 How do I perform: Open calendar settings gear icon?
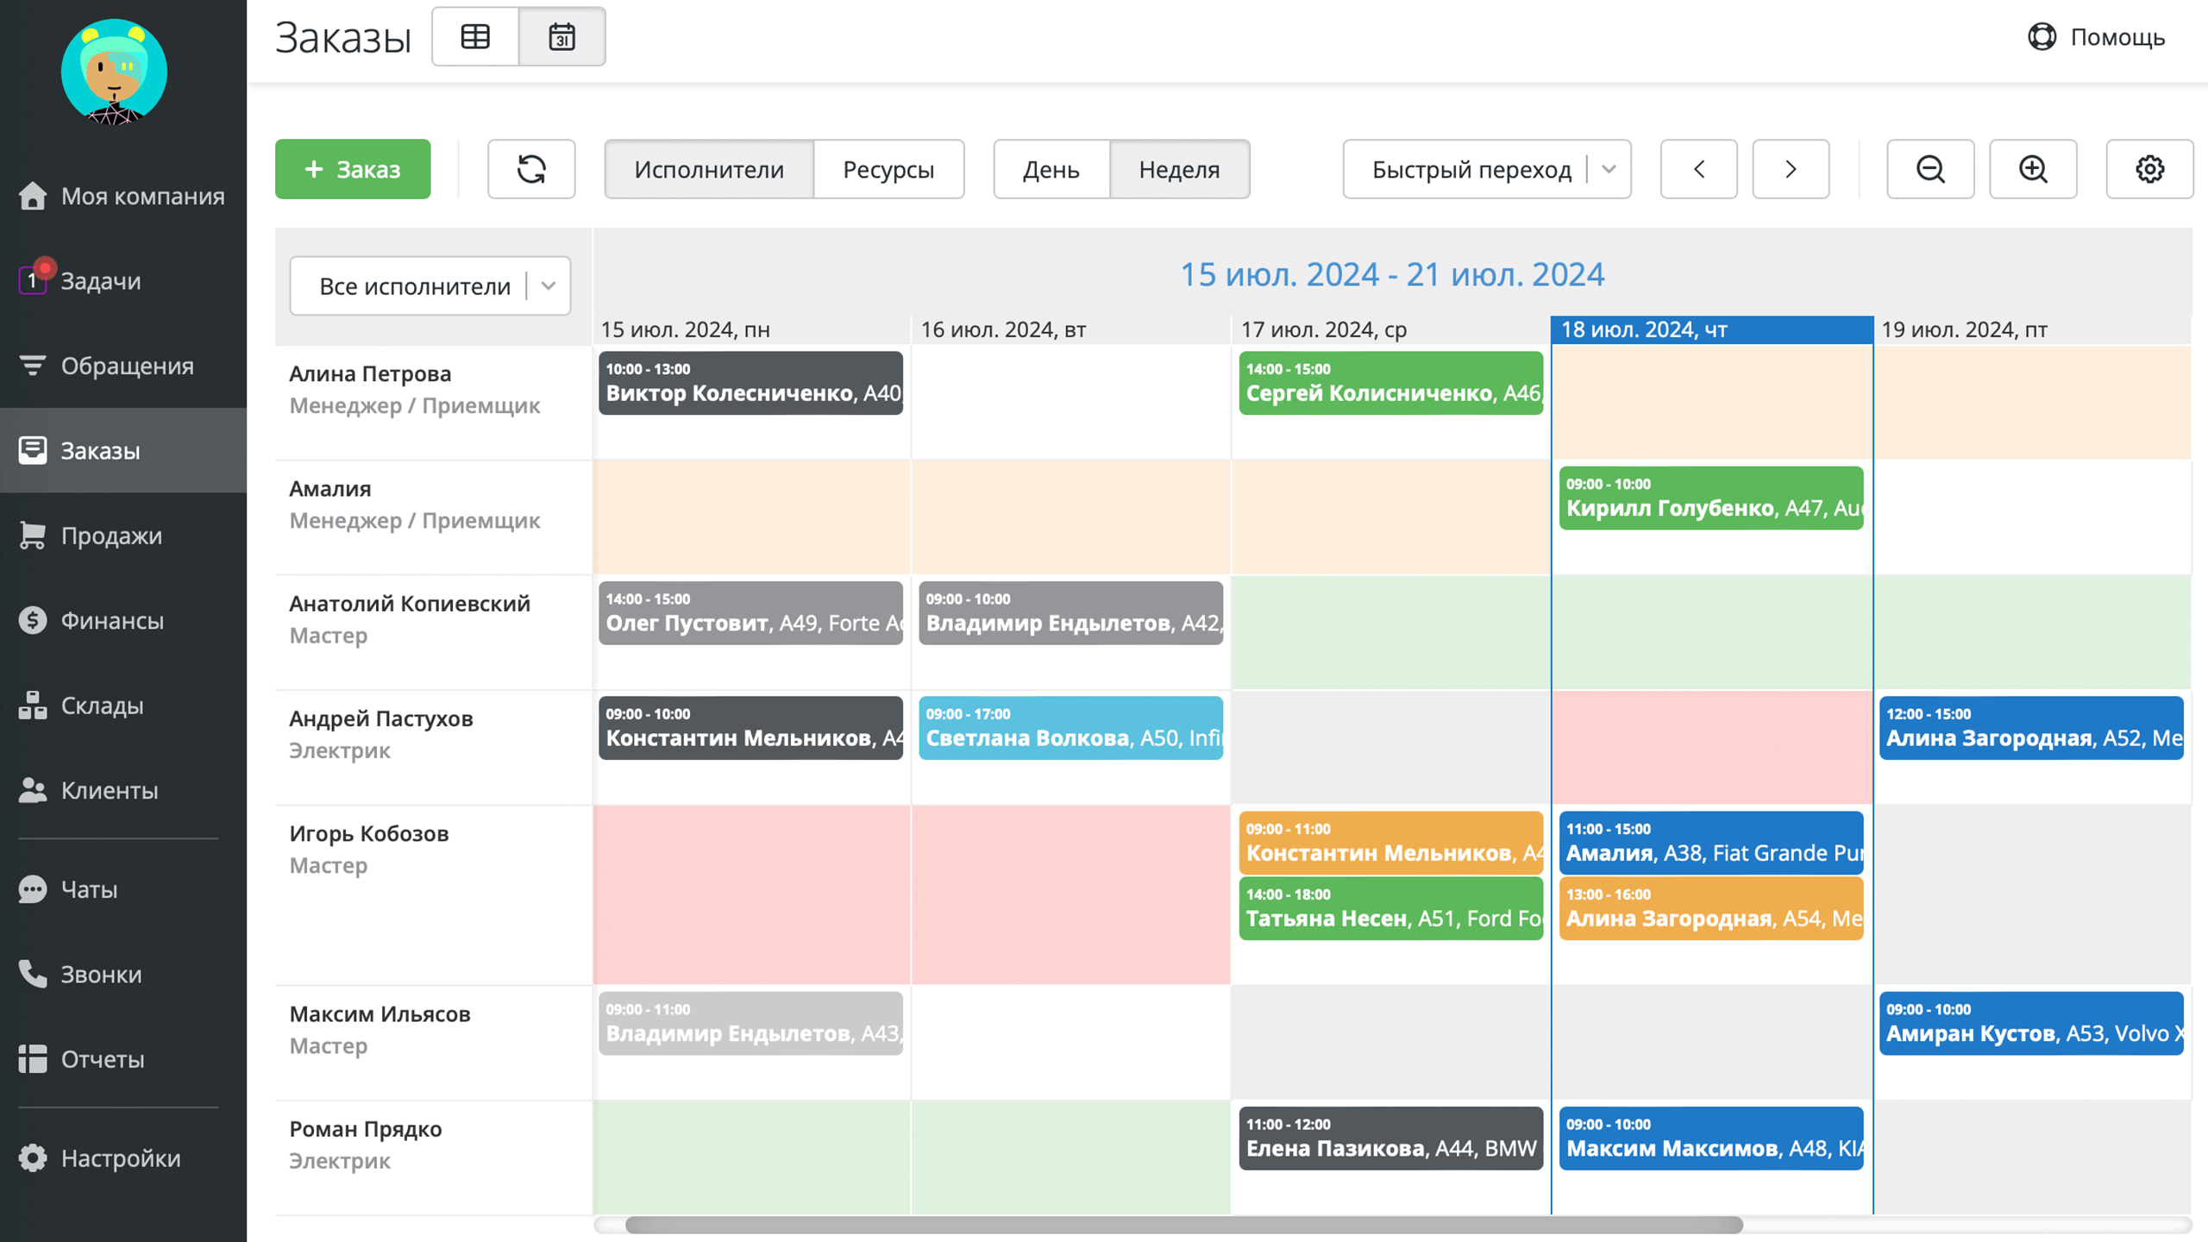(x=2149, y=169)
